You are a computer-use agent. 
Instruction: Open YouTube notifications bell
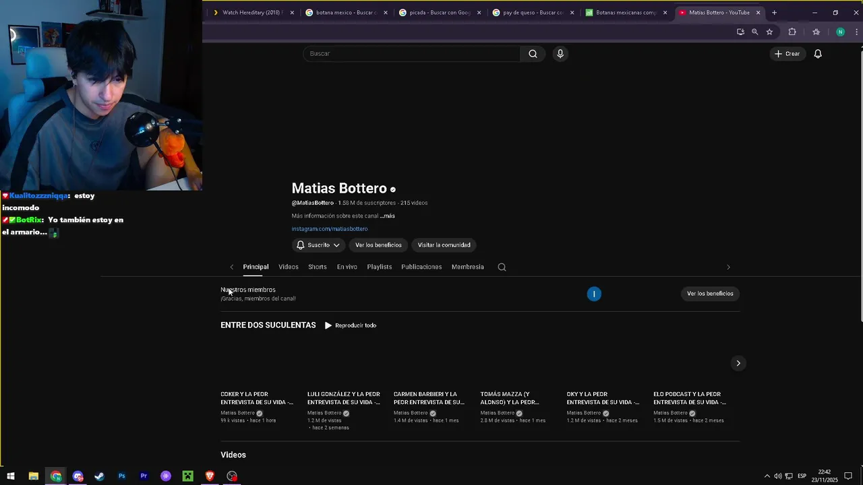[x=818, y=54]
